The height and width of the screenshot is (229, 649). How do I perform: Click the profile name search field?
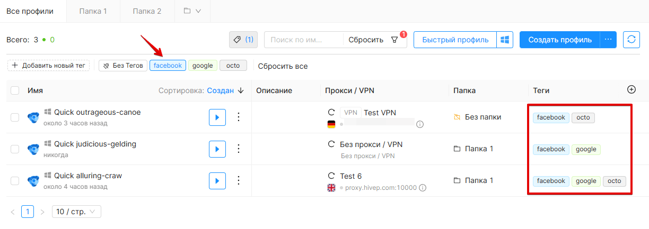click(304, 40)
